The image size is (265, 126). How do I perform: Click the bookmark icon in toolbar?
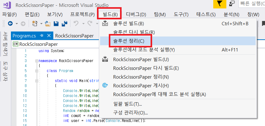click(x=263, y=23)
